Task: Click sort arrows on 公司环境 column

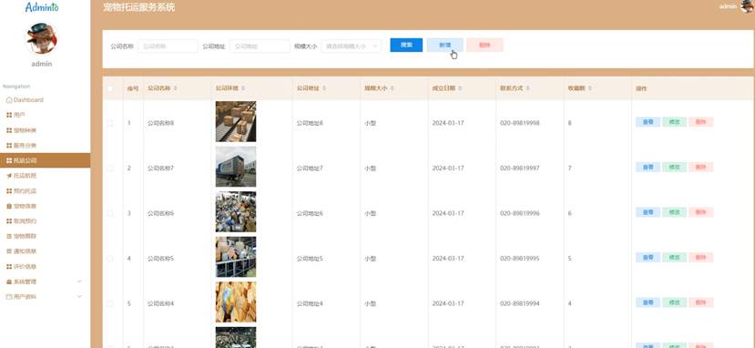Action: [x=243, y=88]
